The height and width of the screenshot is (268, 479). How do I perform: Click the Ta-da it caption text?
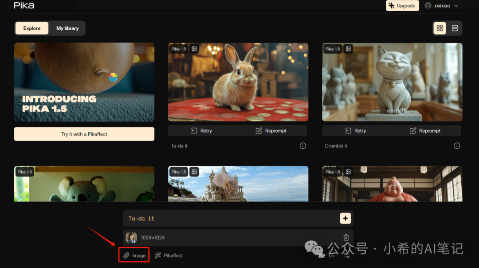179,146
